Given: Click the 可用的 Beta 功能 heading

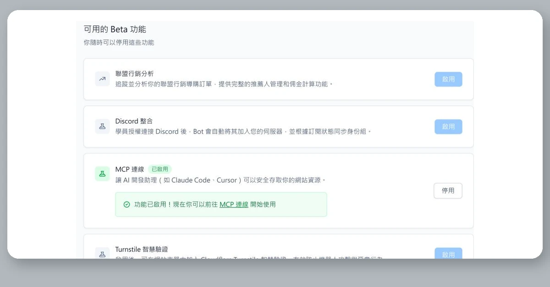Looking at the screenshot, I should (115, 29).
